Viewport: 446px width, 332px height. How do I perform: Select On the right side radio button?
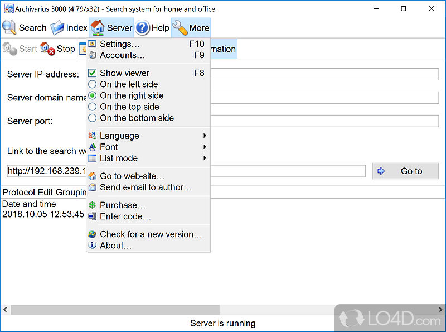[92, 95]
